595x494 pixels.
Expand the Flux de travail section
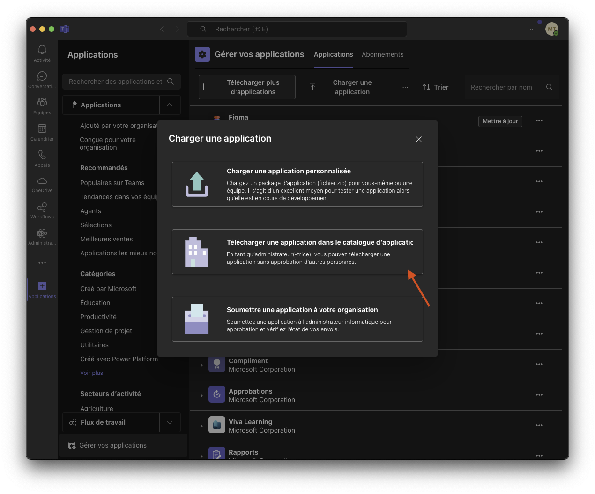(170, 422)
